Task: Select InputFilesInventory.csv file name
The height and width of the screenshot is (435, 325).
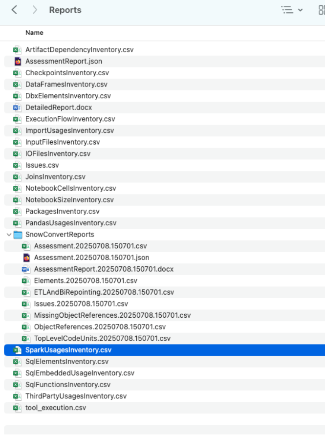Action: [x=63, y=142]
